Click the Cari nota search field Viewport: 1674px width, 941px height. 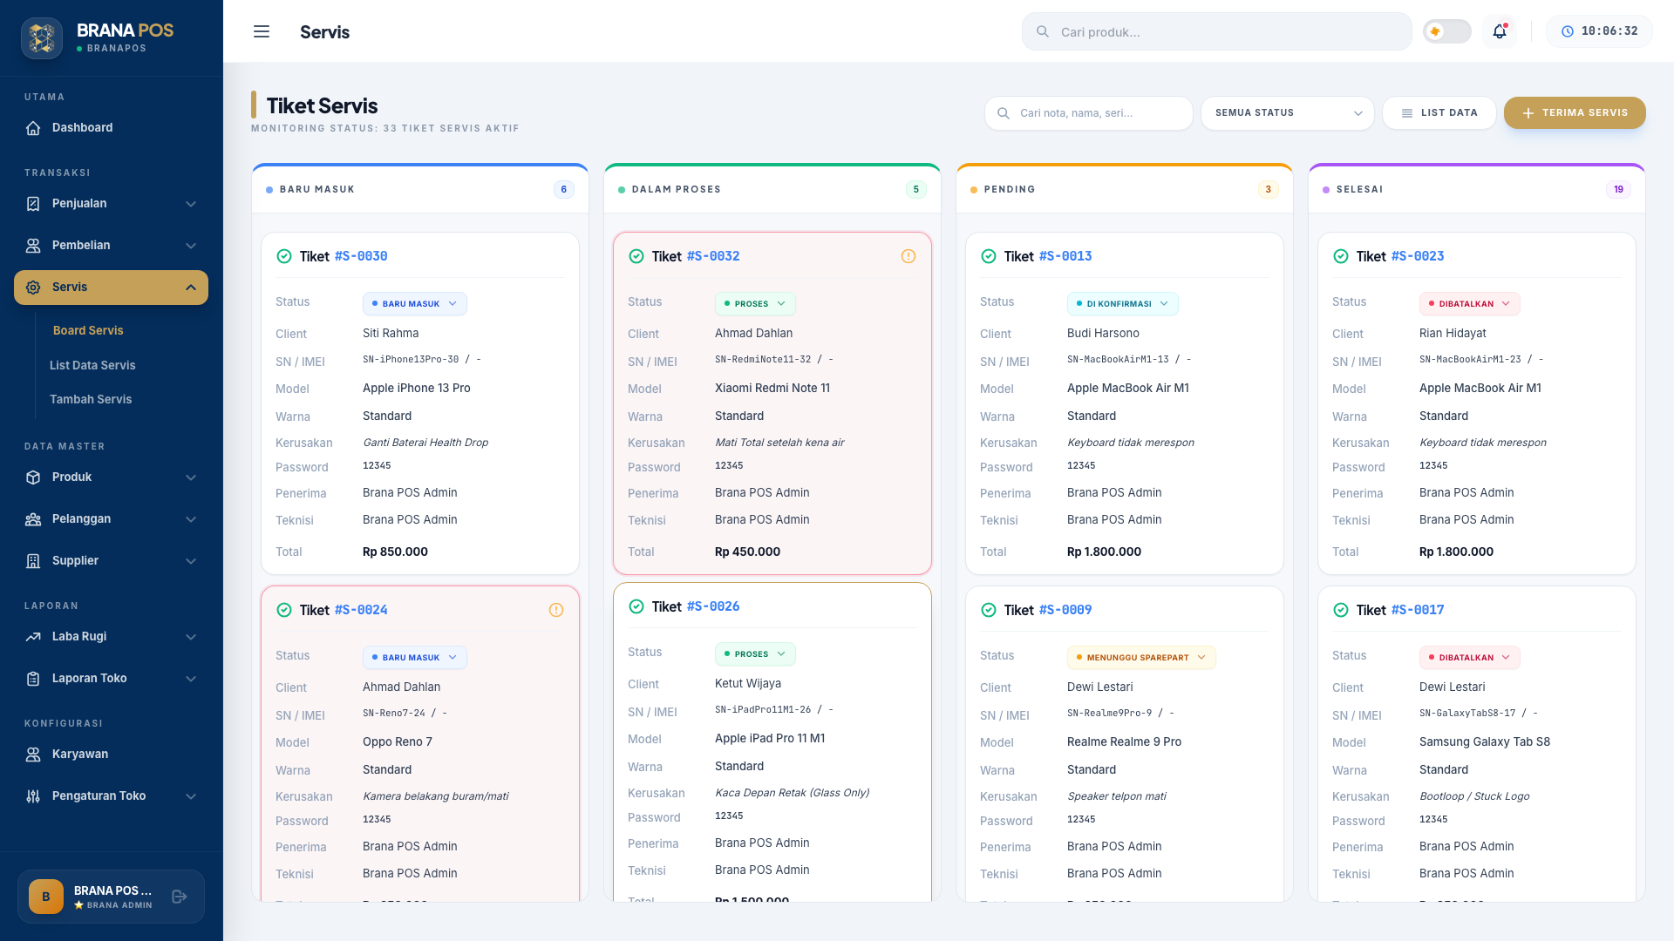(1089, 113)
